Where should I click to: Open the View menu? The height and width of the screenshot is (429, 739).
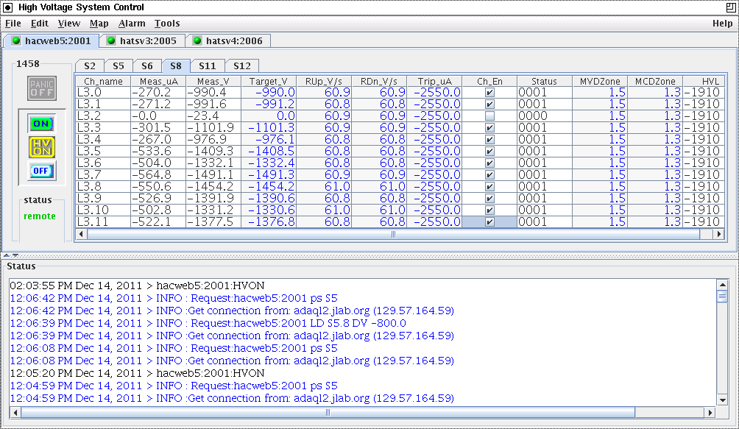click(68, 24)
